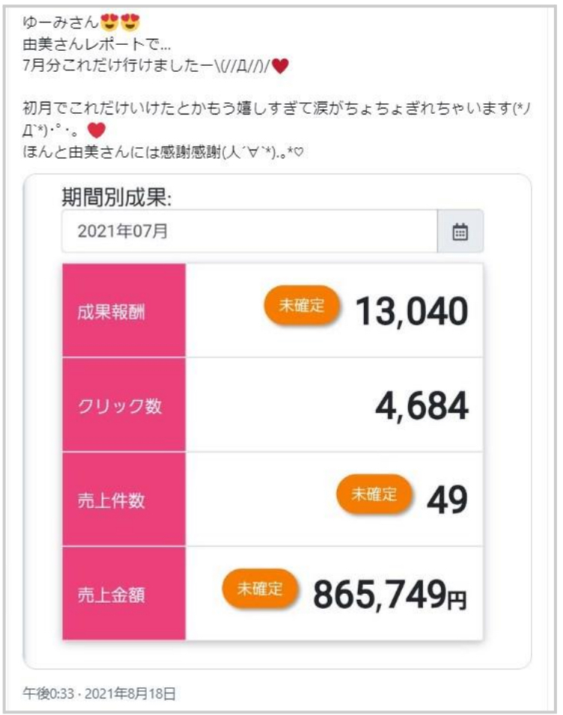Click the 未確定 badge beside 49
Screen dimensions: 563x715
(x=374, y=494)
